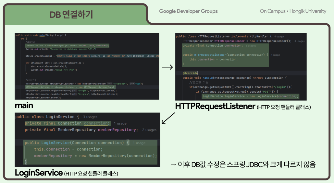This screenshot has width=334, height=183.
Task: Click the "httpServletLauncher.start();" line
Action: 43,97
